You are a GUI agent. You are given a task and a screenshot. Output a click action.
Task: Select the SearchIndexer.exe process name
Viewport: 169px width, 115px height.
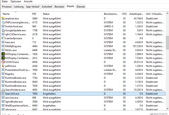[x=15, y=90]
